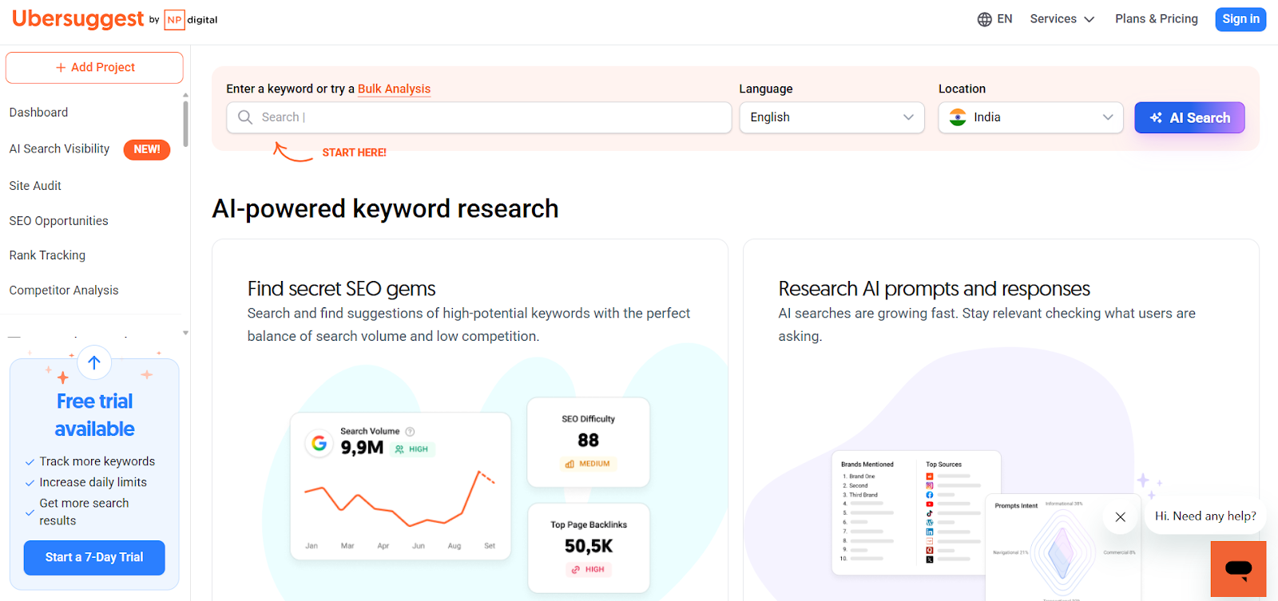1278x601 pixels.
Task: Open Competitor Analysis in the sidebar
Action: pyautogui.click(x=64, y=291)
